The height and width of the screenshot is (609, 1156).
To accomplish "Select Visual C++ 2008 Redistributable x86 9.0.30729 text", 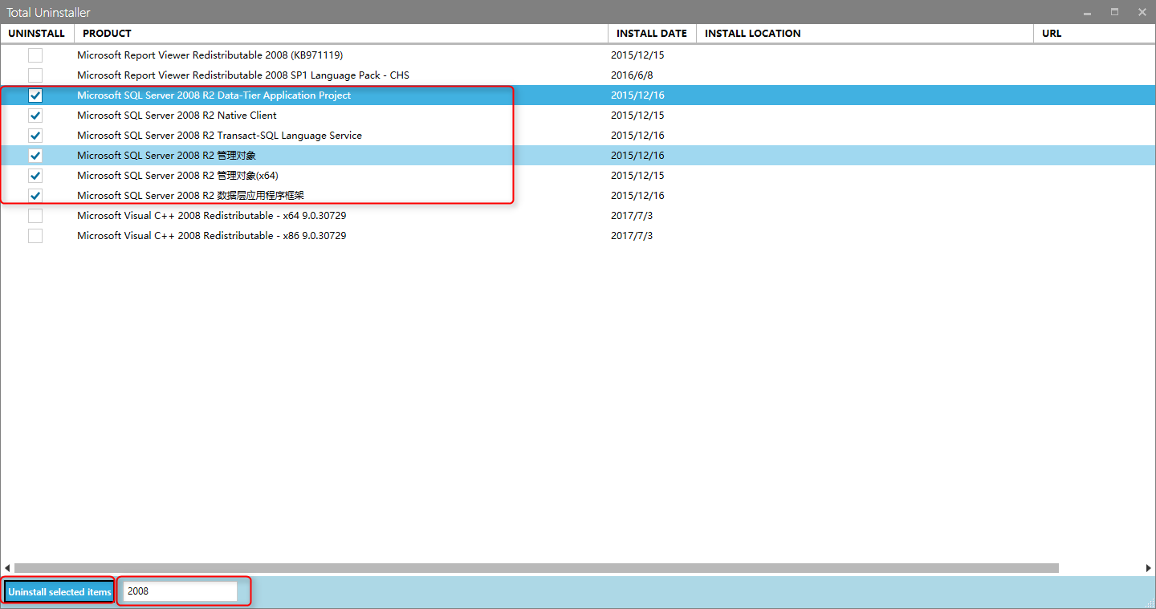I will pos(212,236).
